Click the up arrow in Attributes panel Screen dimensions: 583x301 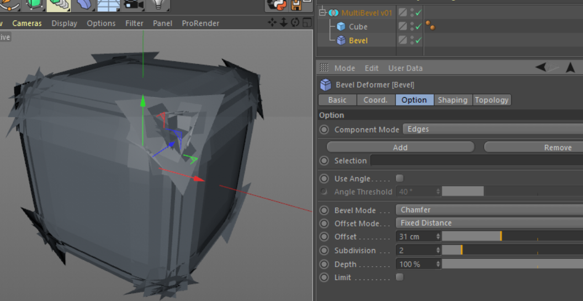[x=570, y=67]
